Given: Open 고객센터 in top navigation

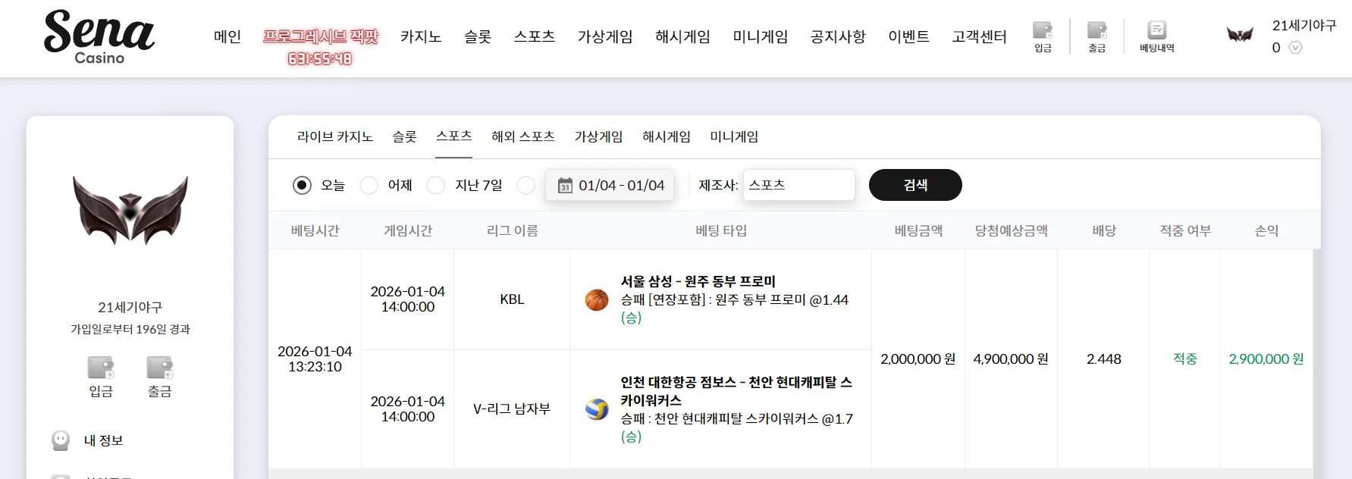Looking at the screenshot, I should (x=979, y=36).
